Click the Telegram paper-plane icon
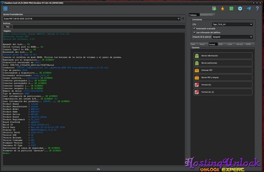 click(249, 9)
